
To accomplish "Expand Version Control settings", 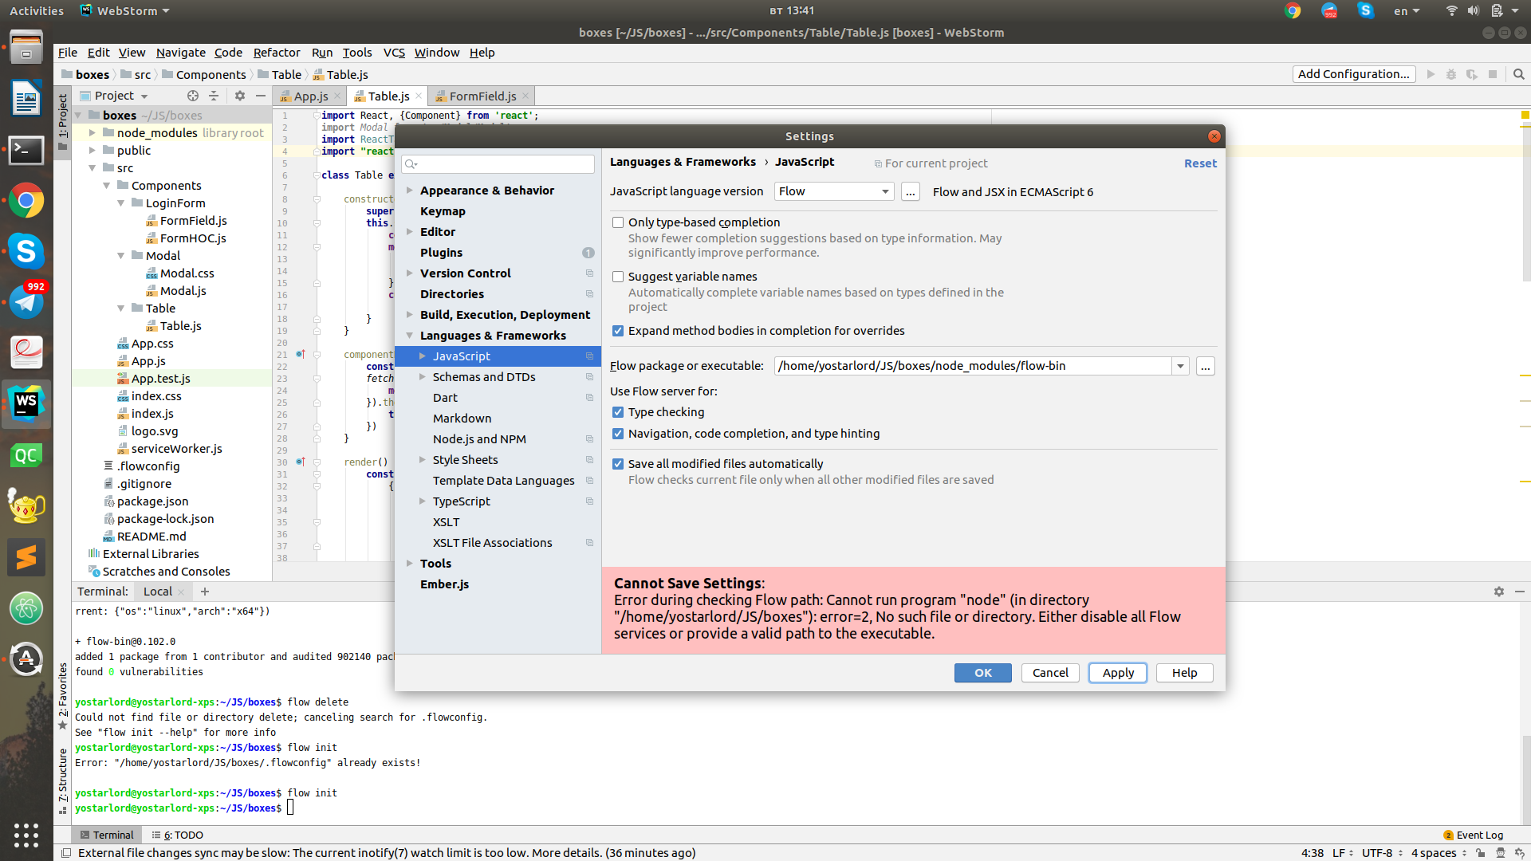I will [410, 273].
